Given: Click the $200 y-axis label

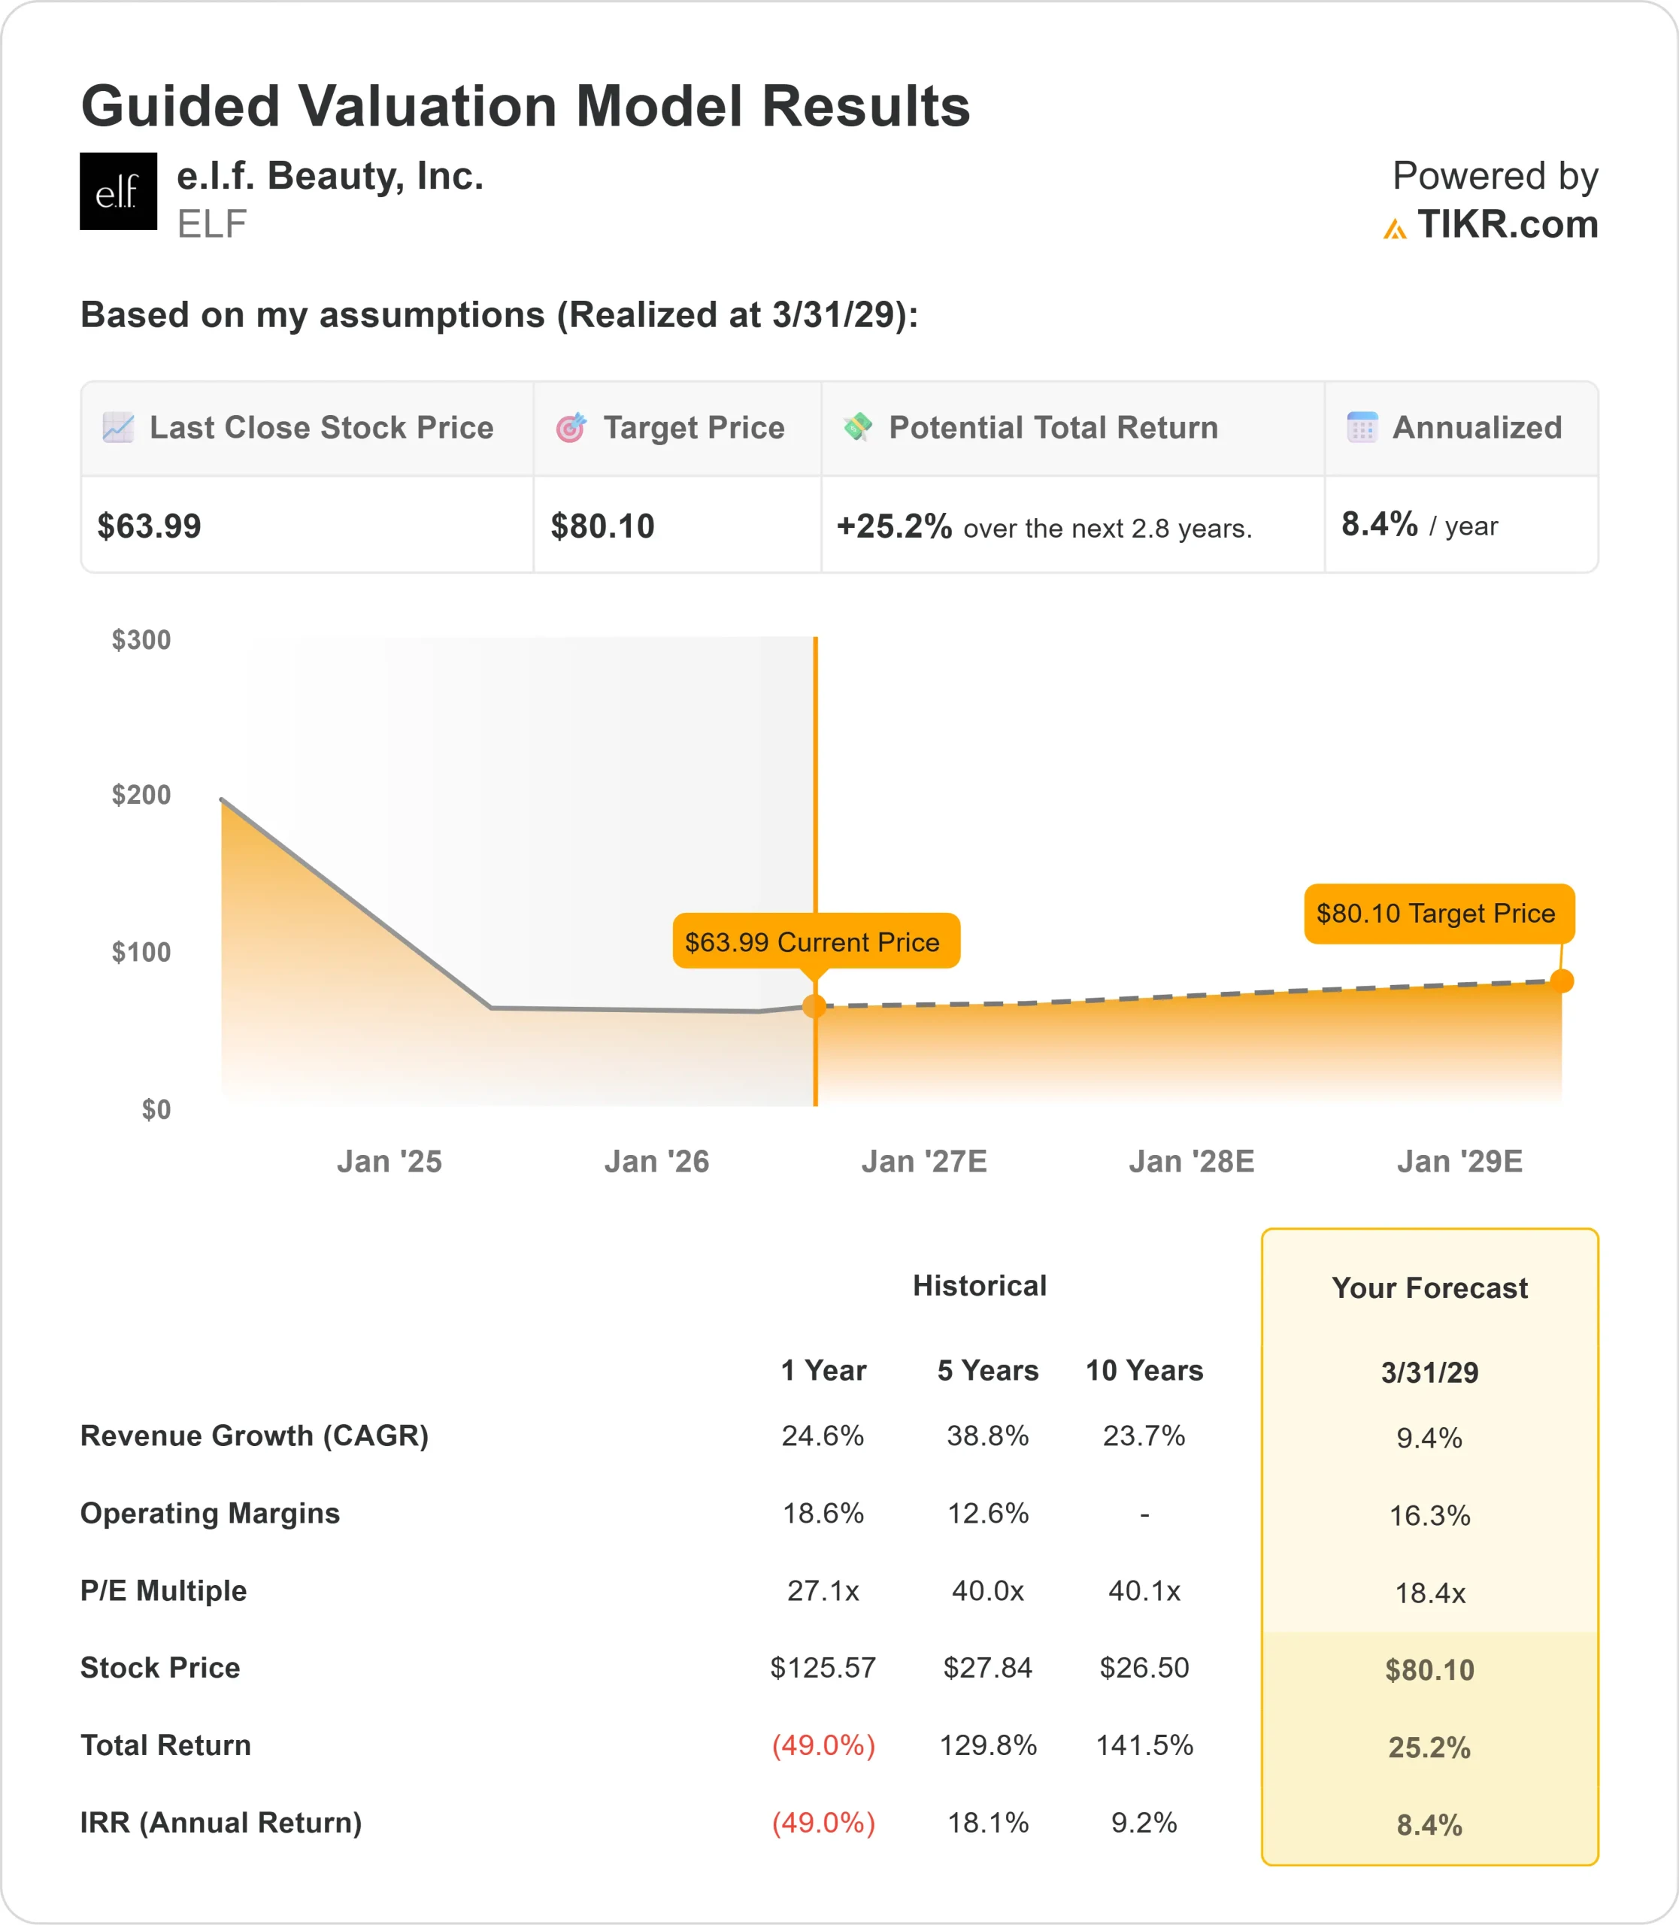Looking at the screenshot, I should tap(141, 795).
